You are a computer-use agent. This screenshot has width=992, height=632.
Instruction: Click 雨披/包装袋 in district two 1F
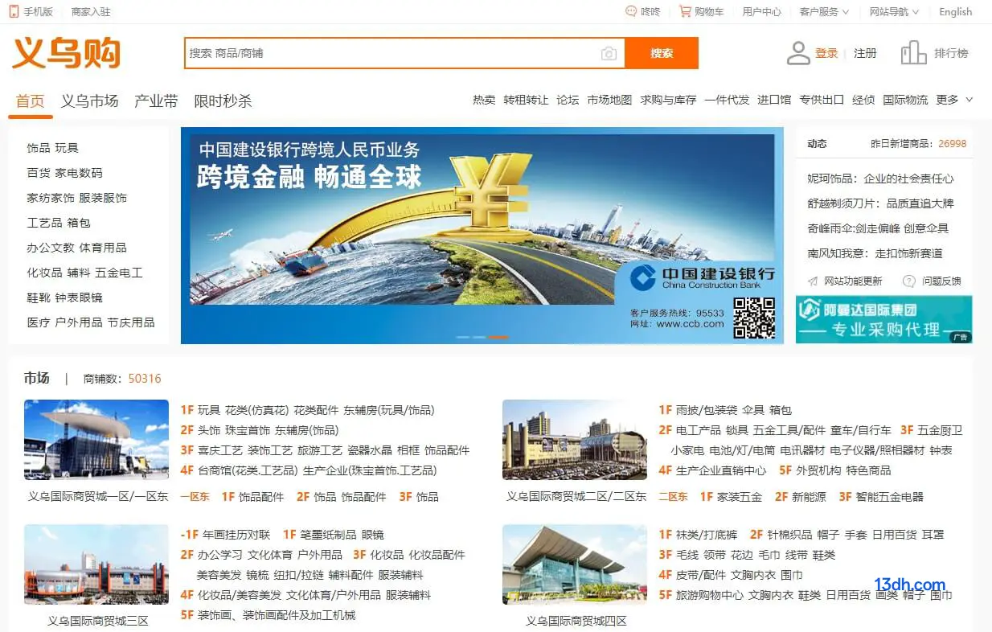point(706,410)
